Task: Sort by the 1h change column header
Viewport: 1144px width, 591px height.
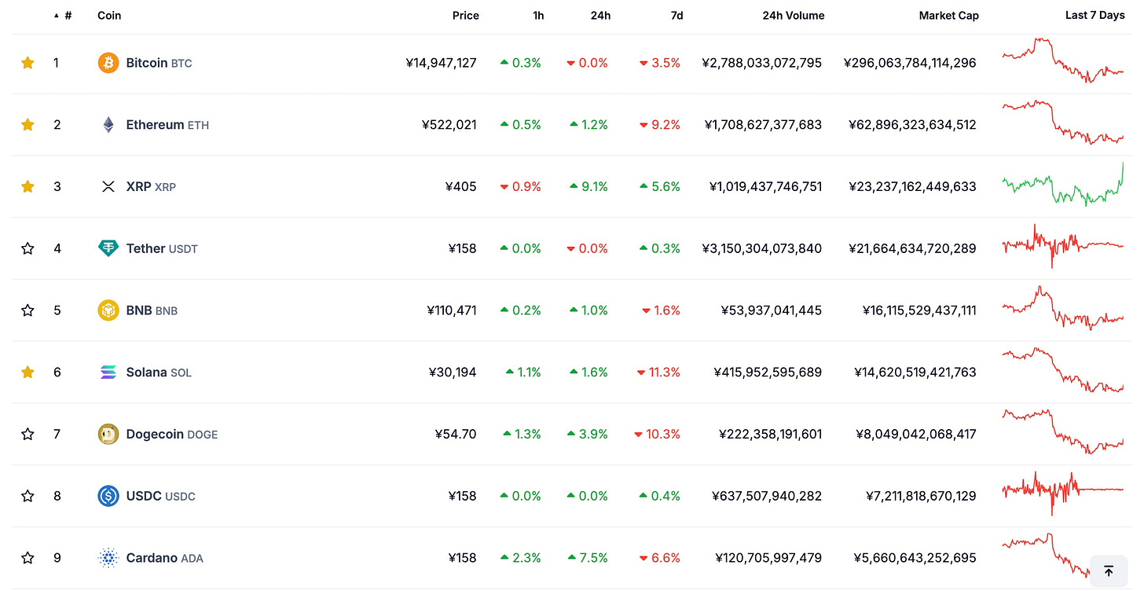Action: [537, 16]
